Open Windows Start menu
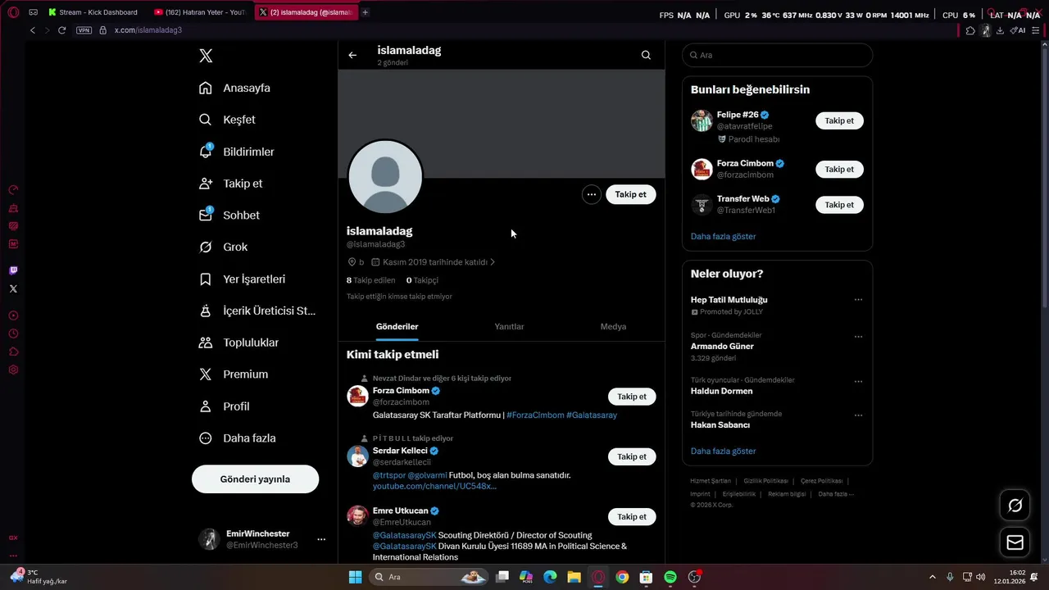Screen dimensions: 1049x590 tap(355, 577)
